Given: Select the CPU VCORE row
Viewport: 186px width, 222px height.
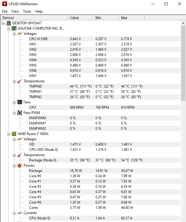Looking at the screenshot, I should pyautogui.click(x=105, y=39).
